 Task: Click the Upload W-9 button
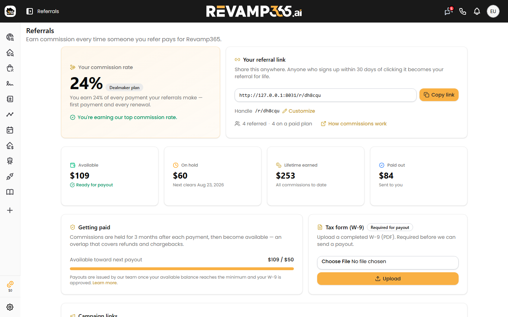388,279
